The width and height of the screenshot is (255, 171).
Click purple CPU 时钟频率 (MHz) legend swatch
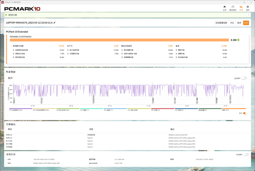pos(21,109)
